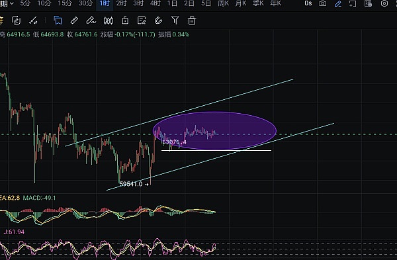397x260 pixels.
Task: Switch to the 5分 timeframe
Action: 25,3
